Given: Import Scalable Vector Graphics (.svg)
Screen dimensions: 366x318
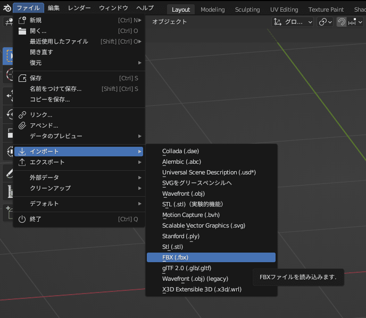Looking at the screenshot, I should pyautogui.click(x=211, y=225).
